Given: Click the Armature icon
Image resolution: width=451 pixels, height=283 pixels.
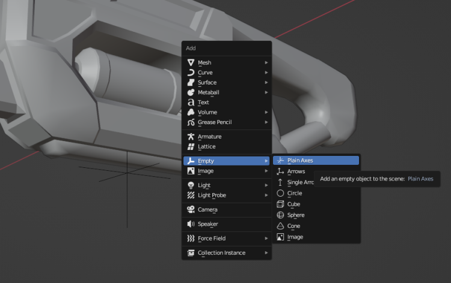Looking at the screenshot, I should (x=191, y=137).
